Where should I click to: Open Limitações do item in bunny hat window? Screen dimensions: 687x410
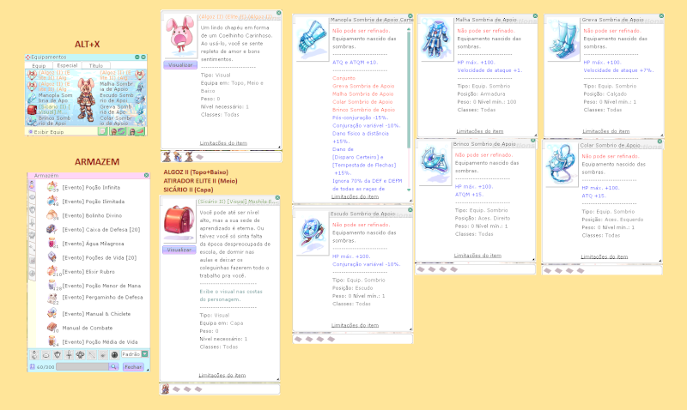click(223, 142)
